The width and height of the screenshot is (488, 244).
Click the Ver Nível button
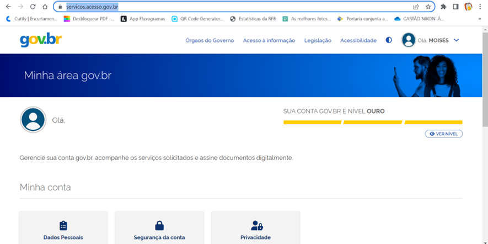point(443,134)
